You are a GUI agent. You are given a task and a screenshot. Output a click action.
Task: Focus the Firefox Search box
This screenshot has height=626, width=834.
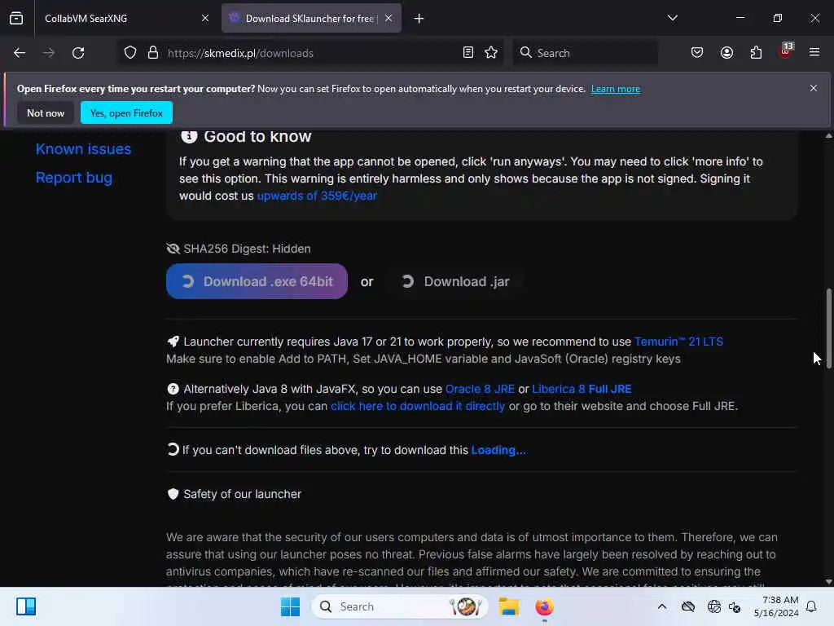tap(585, 53)
